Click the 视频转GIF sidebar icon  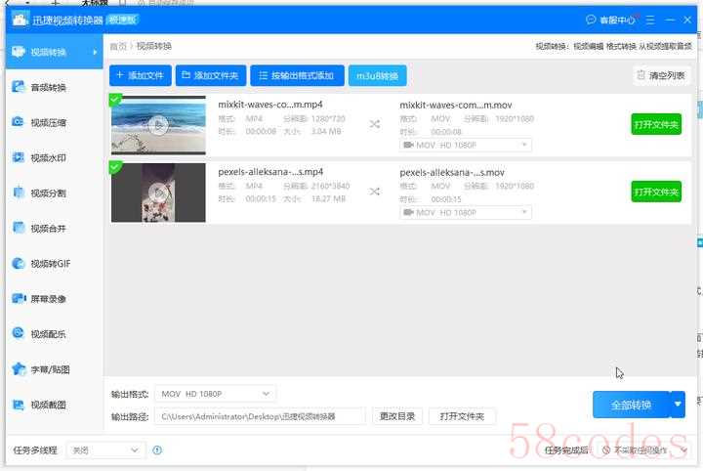[x=19, y=263]
